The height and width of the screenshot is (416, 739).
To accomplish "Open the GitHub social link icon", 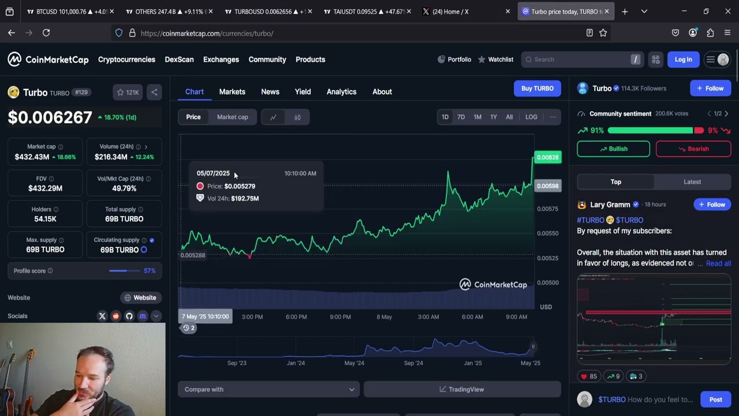I will 129,316.
